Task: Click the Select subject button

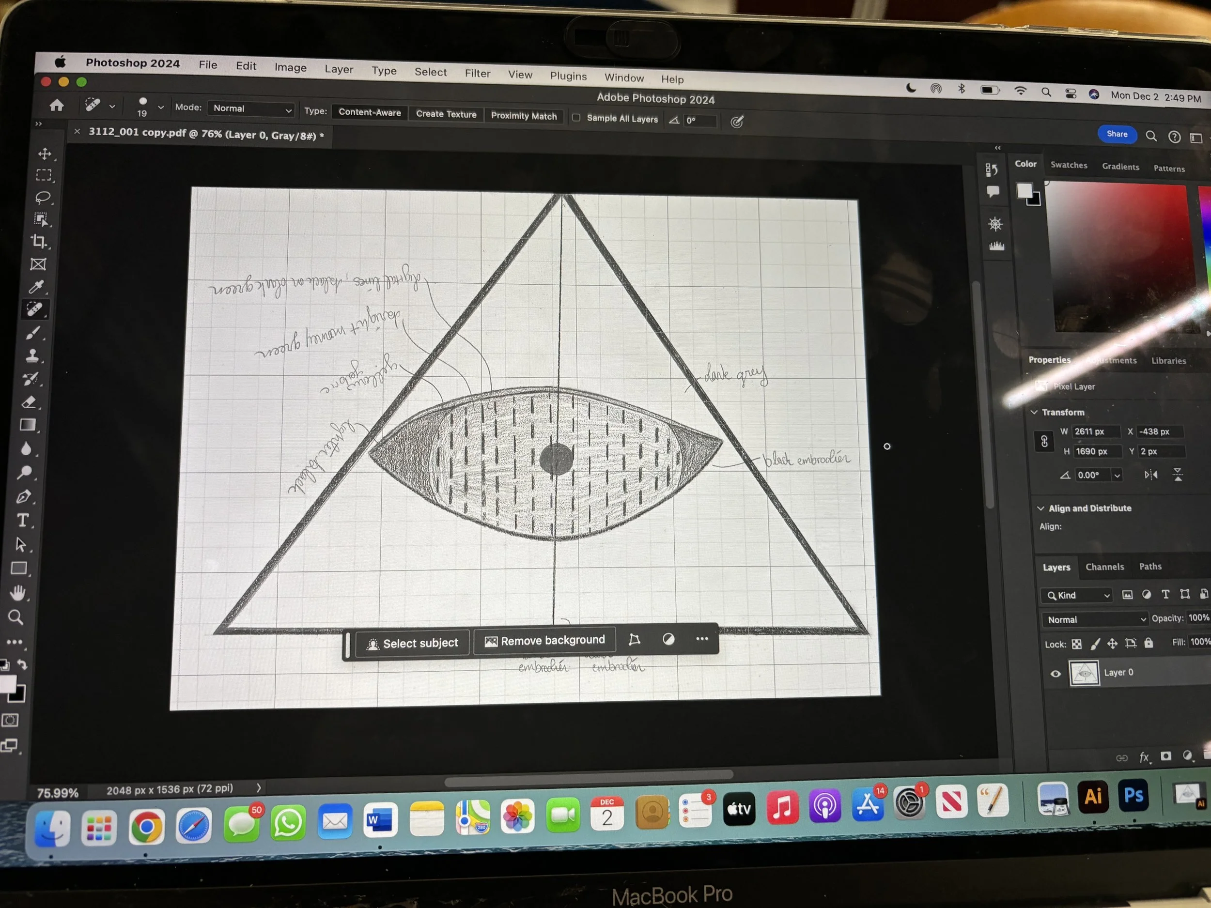Action: (x=412, y=643)
